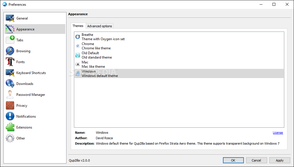294x167 pixels.
Task: Open Notifications settings
Action: point(35,116)
